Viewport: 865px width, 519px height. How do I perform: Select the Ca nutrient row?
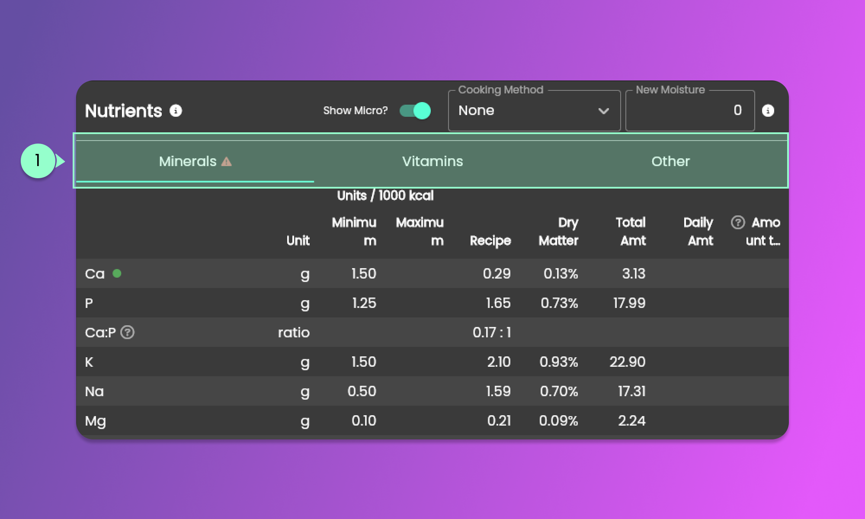click(95, 274)
